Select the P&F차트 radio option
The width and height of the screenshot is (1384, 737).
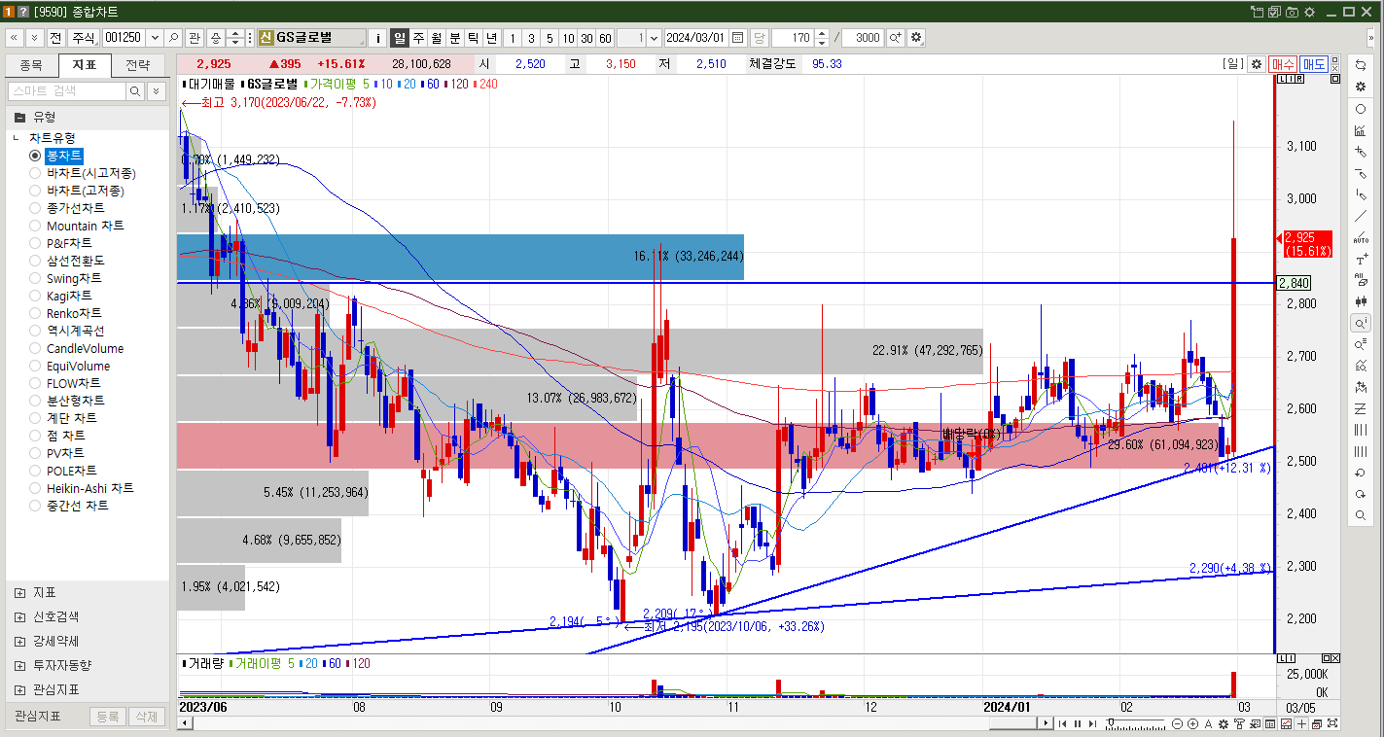(x=35, y=243)
